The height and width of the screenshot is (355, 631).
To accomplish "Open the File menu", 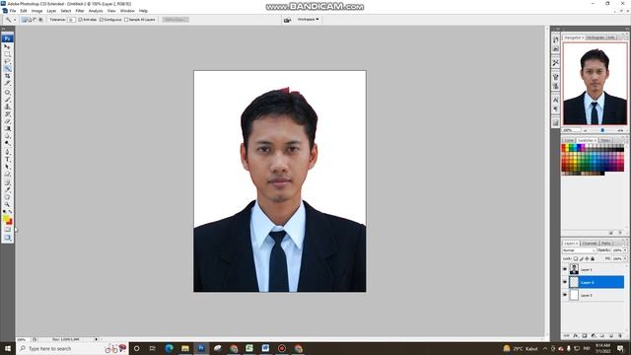I will (13, 11).
